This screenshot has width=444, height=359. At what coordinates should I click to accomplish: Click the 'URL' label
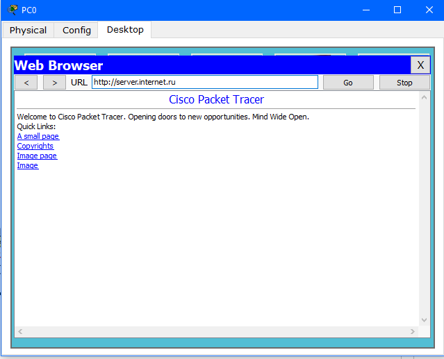tap(79, 83)
